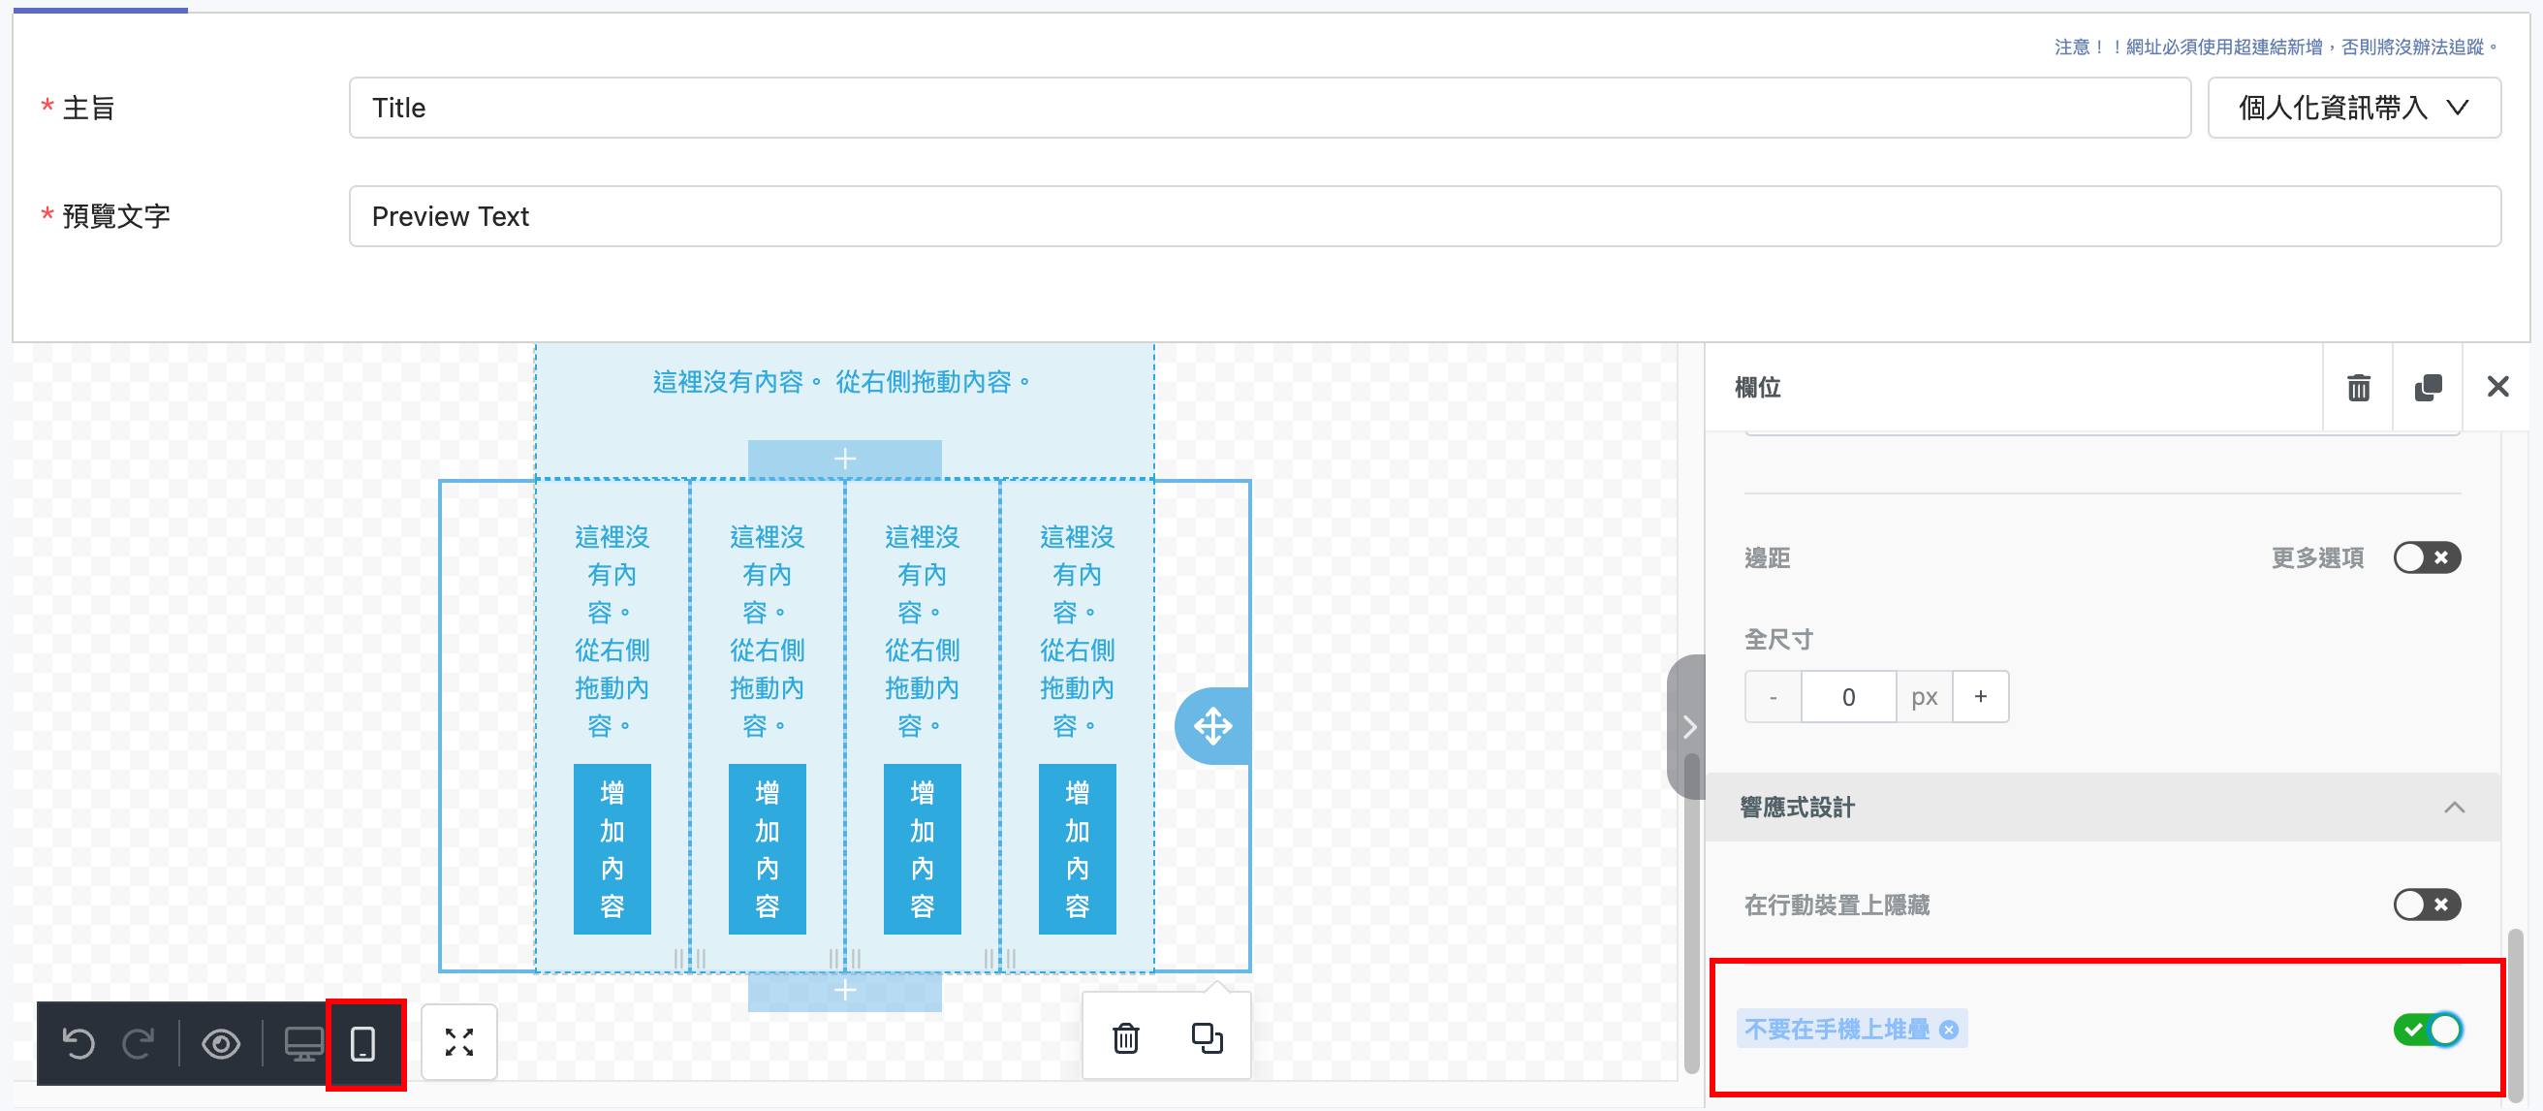Enable 更多選項 toggle for 邊距
This screenshot has height=1111, width=2543.
(x=2427, y=558)
